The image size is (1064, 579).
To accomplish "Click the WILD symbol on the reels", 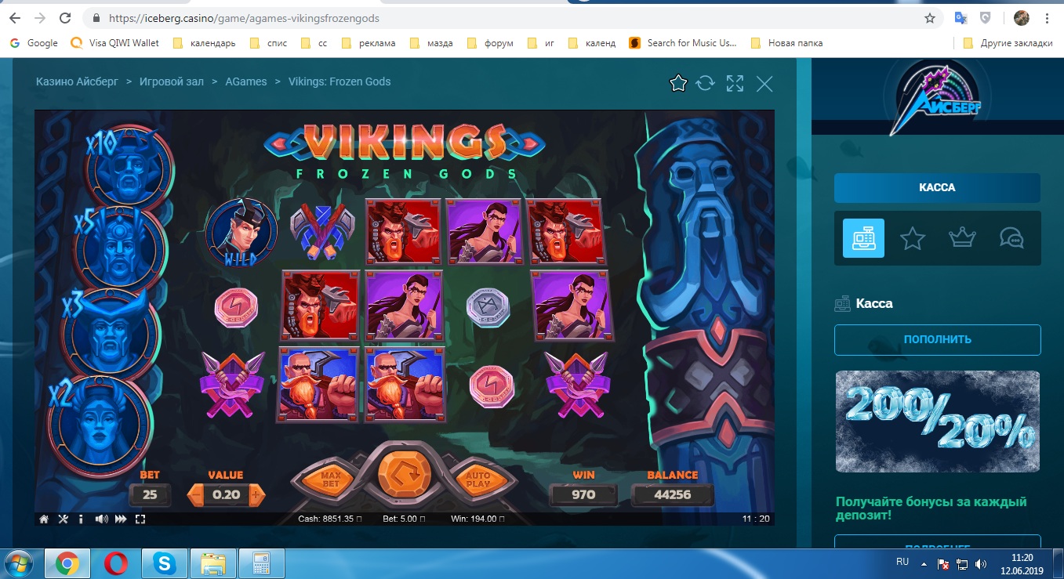I will tap(242, 232).
